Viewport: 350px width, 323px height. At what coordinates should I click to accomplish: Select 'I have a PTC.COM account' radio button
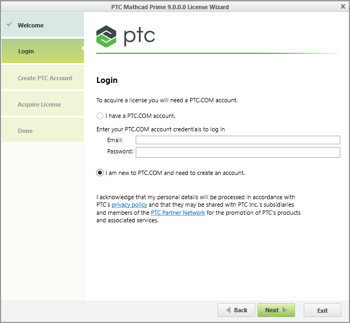tap(100, 116)
